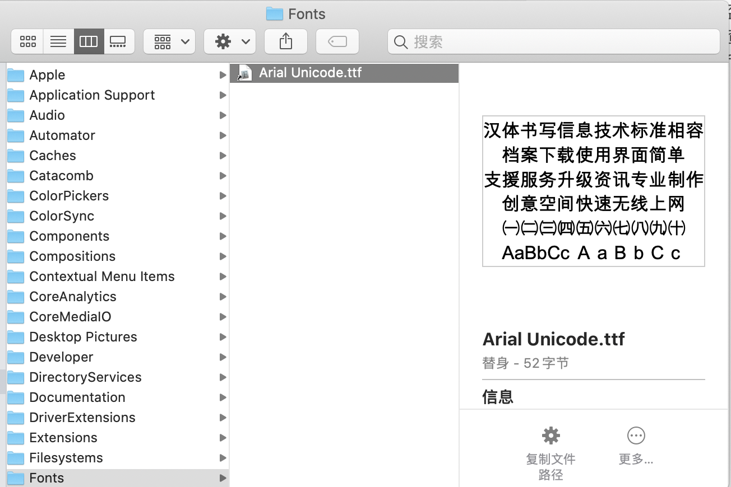
Task: Click the tags icon next to search
Action: 337,41
